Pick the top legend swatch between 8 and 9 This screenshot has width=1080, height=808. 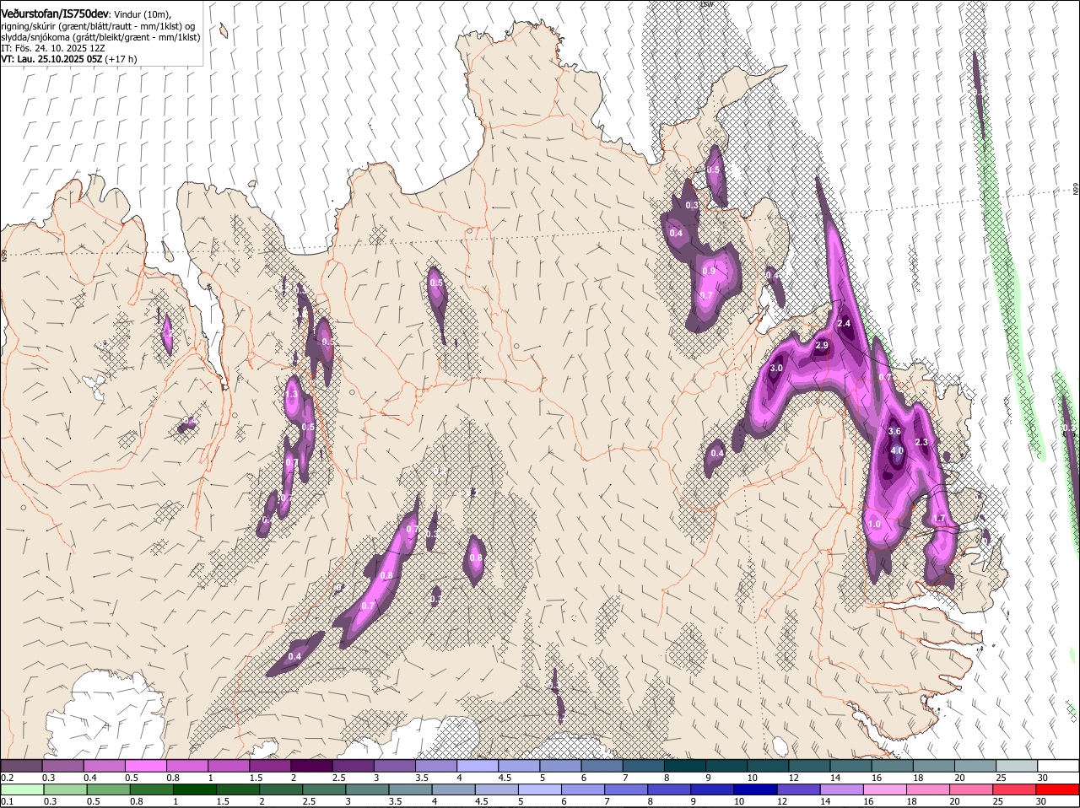click(x=685, y=766)
